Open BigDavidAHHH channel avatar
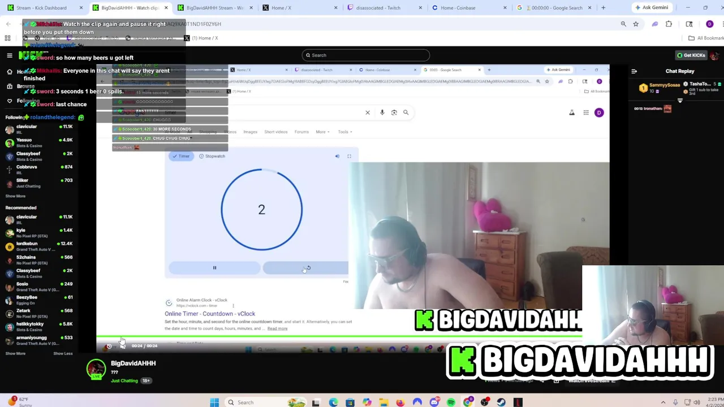724x407 pixels. tap(96, 369)
